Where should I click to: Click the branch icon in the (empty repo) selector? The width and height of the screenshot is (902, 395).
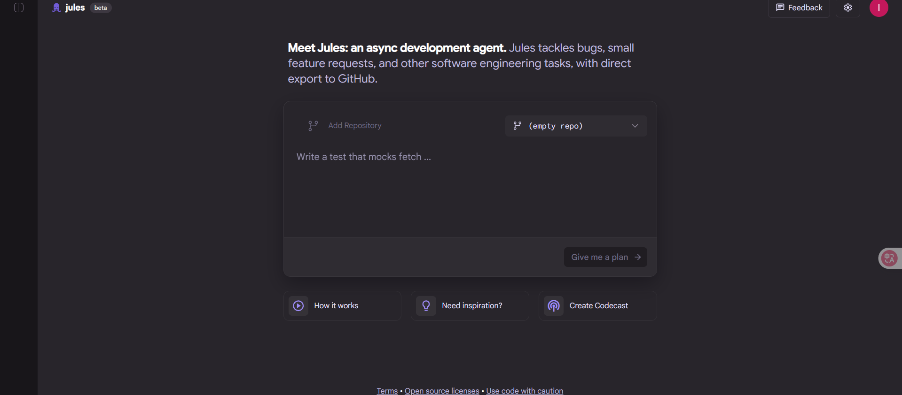point(518,126)
